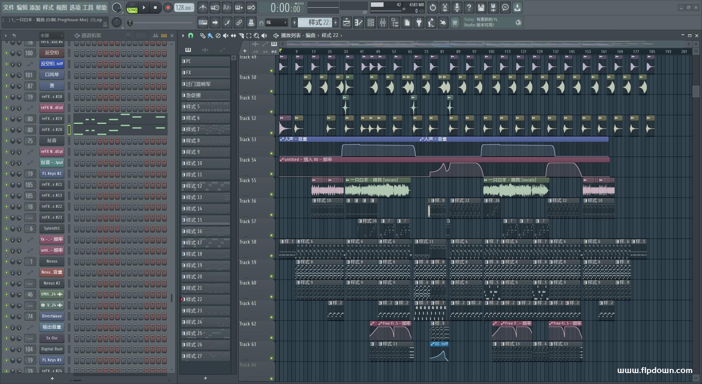Open the 全部 channel filter dropdown
The width and height of the screenshot is (702, 384).
51,35
